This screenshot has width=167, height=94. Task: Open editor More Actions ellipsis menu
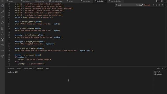coord(165,1)
